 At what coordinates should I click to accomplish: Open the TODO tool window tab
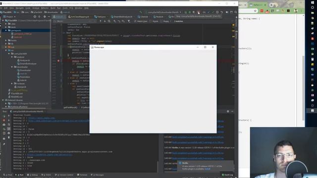(x=46, y=175)
